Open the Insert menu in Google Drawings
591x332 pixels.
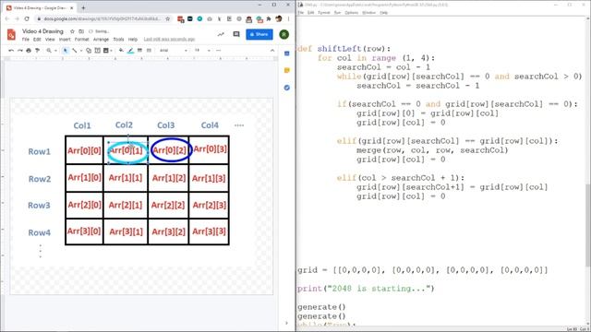click(x=65, y=39)
